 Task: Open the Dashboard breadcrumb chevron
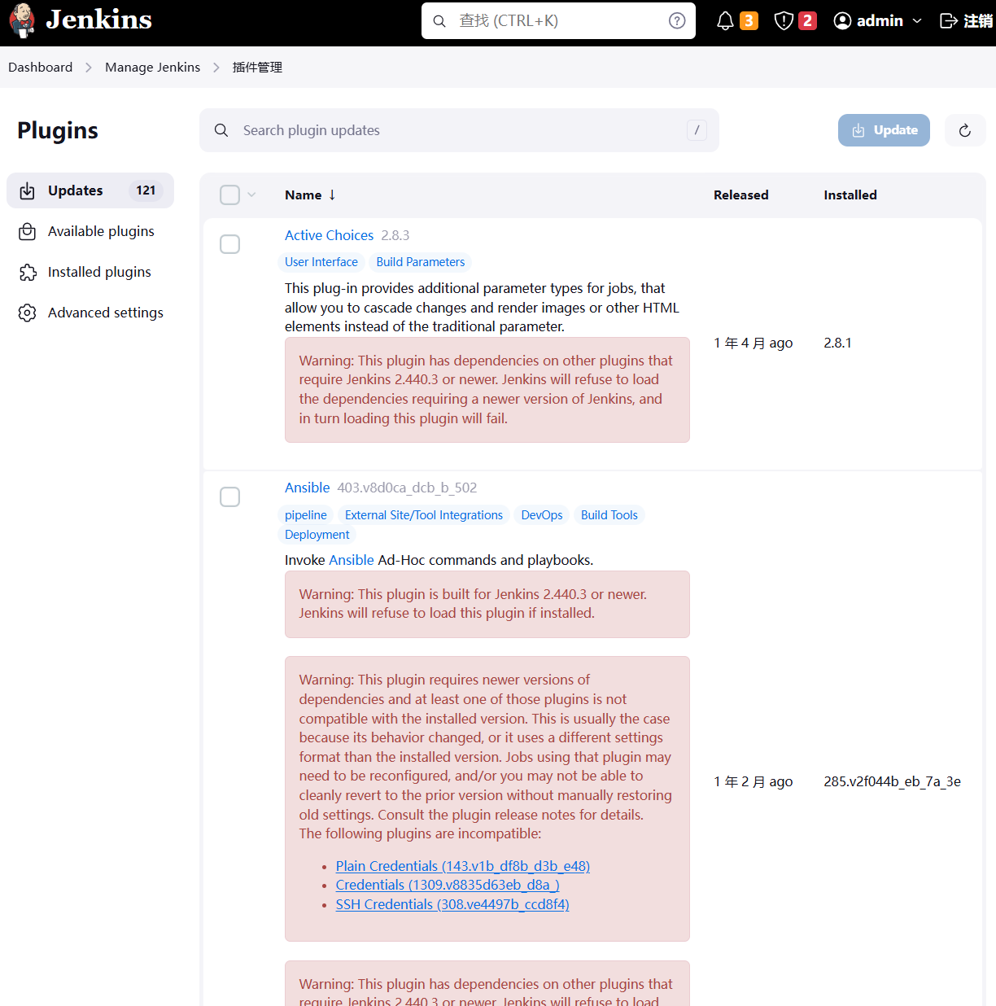tap(89, 68)
